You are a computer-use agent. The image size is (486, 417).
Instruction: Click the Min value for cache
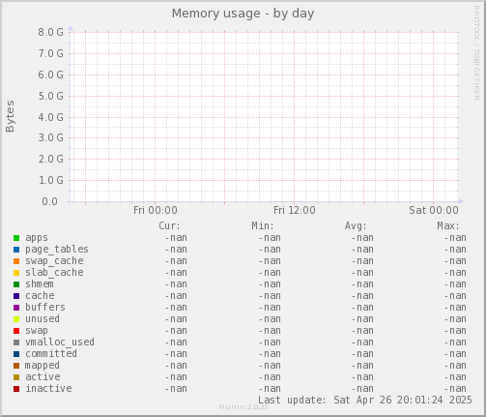click(x=270, y=296)
